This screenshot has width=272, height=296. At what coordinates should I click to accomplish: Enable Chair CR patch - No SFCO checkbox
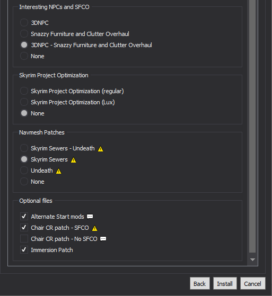pyautogui.click(x=24, y=239)
